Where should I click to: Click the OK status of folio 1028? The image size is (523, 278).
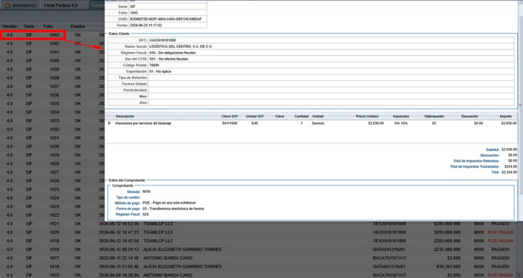click(78, 164)
